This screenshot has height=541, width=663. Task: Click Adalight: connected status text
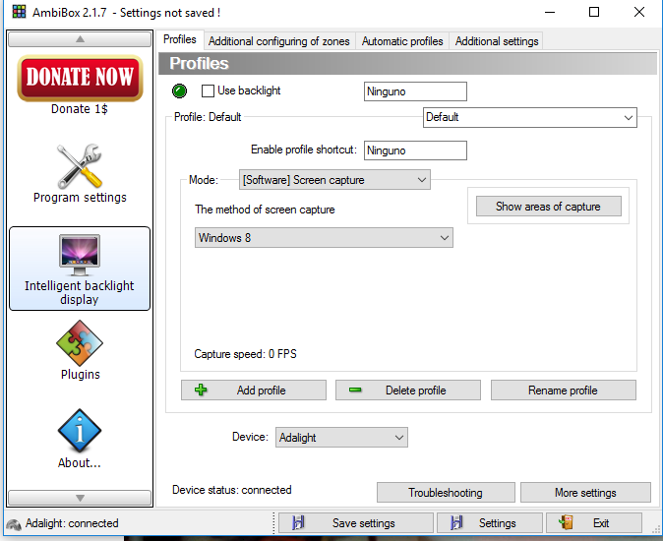(x=72, y=523)
